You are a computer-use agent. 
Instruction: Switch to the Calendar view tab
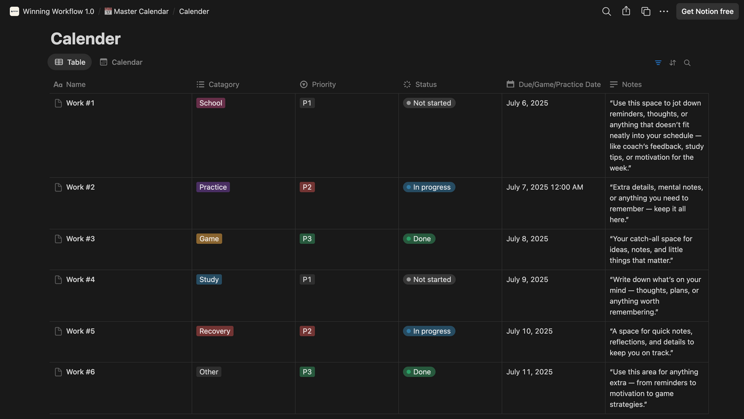click(x=121, y=62)
